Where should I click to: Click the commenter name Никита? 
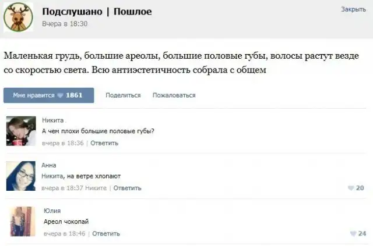coord(52,120)
